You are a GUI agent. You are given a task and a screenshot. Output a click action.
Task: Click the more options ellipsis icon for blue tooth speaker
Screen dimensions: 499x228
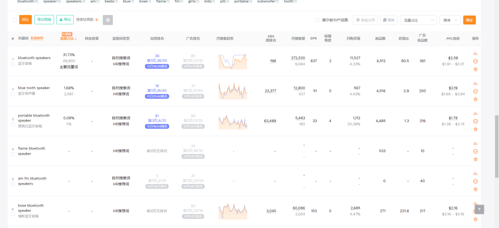coord(475,92)
